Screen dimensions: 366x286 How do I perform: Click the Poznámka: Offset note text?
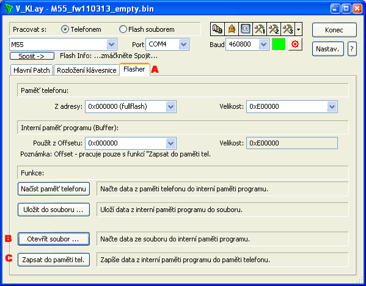pos(115,155)
